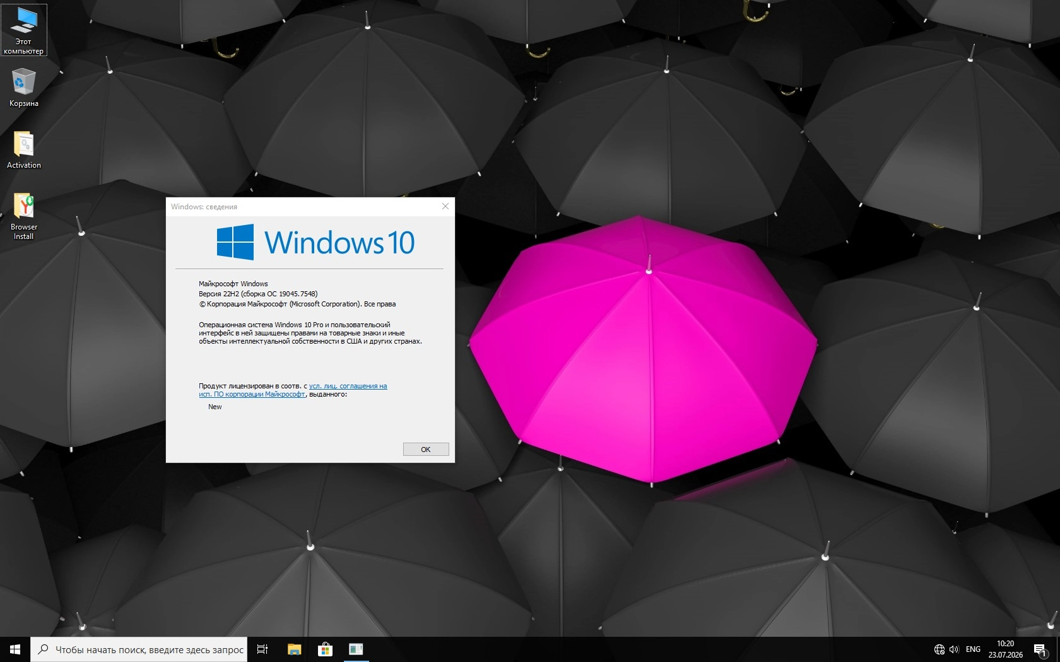Image resolution: width=1060 pixels, height=662 pixels.
Task: Click the licensee name 'New'
Action: (215, 407)
